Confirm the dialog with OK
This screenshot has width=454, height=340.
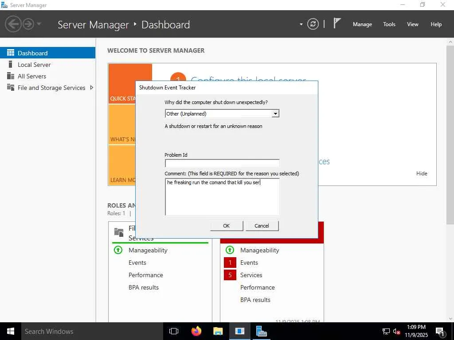click(227, 226)
